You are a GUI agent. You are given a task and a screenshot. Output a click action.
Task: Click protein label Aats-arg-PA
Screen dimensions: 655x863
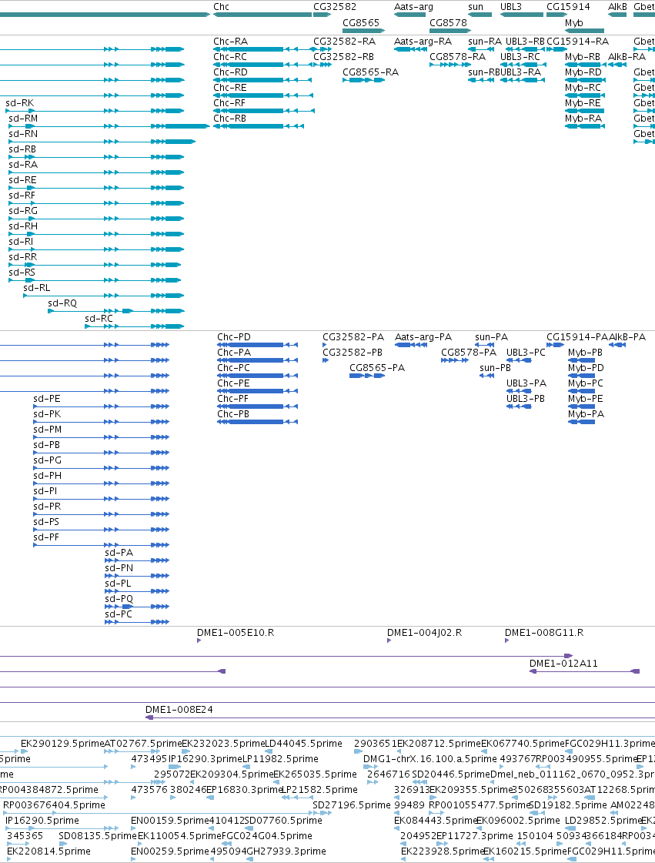(423, 337)
